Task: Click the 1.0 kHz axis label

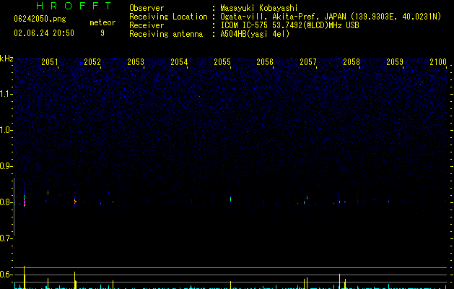Action: [x=6, y=130]
